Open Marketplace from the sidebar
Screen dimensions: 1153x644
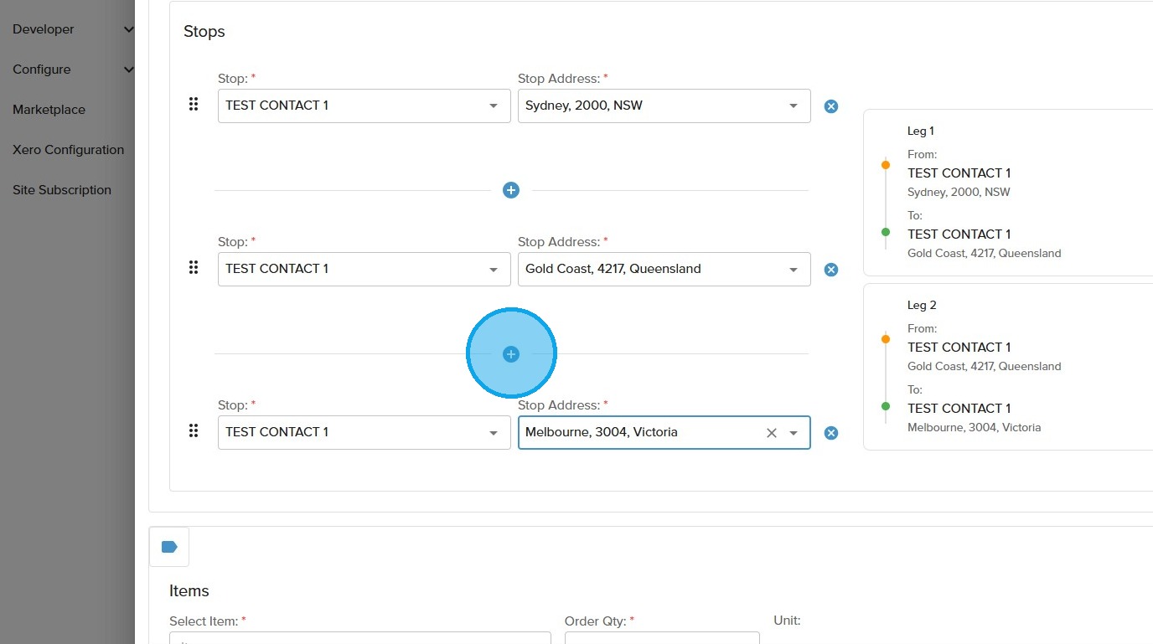coord(49,110)
